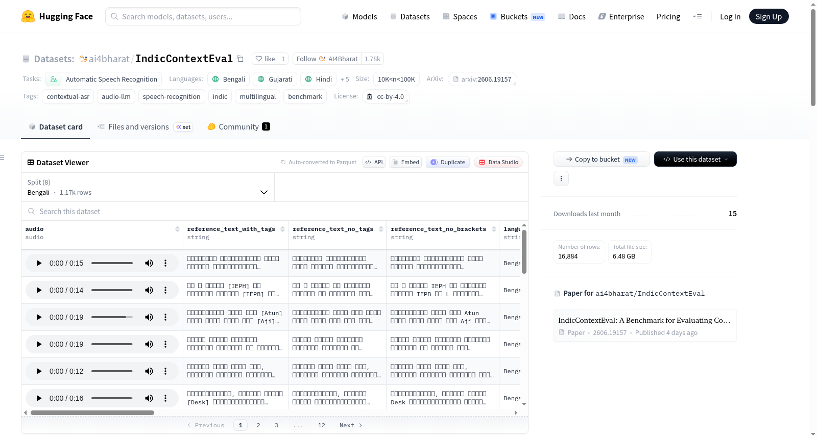Sort by the audio column
The image size is (817, 439).
click(177, 229)
